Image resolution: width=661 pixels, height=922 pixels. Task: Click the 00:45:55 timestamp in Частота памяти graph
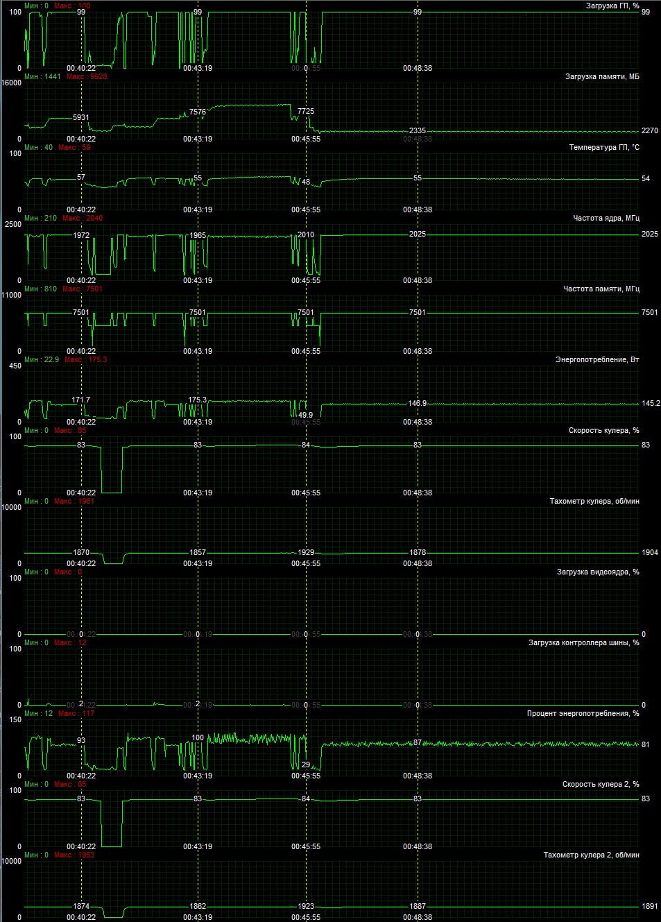[x=306, y=351]
